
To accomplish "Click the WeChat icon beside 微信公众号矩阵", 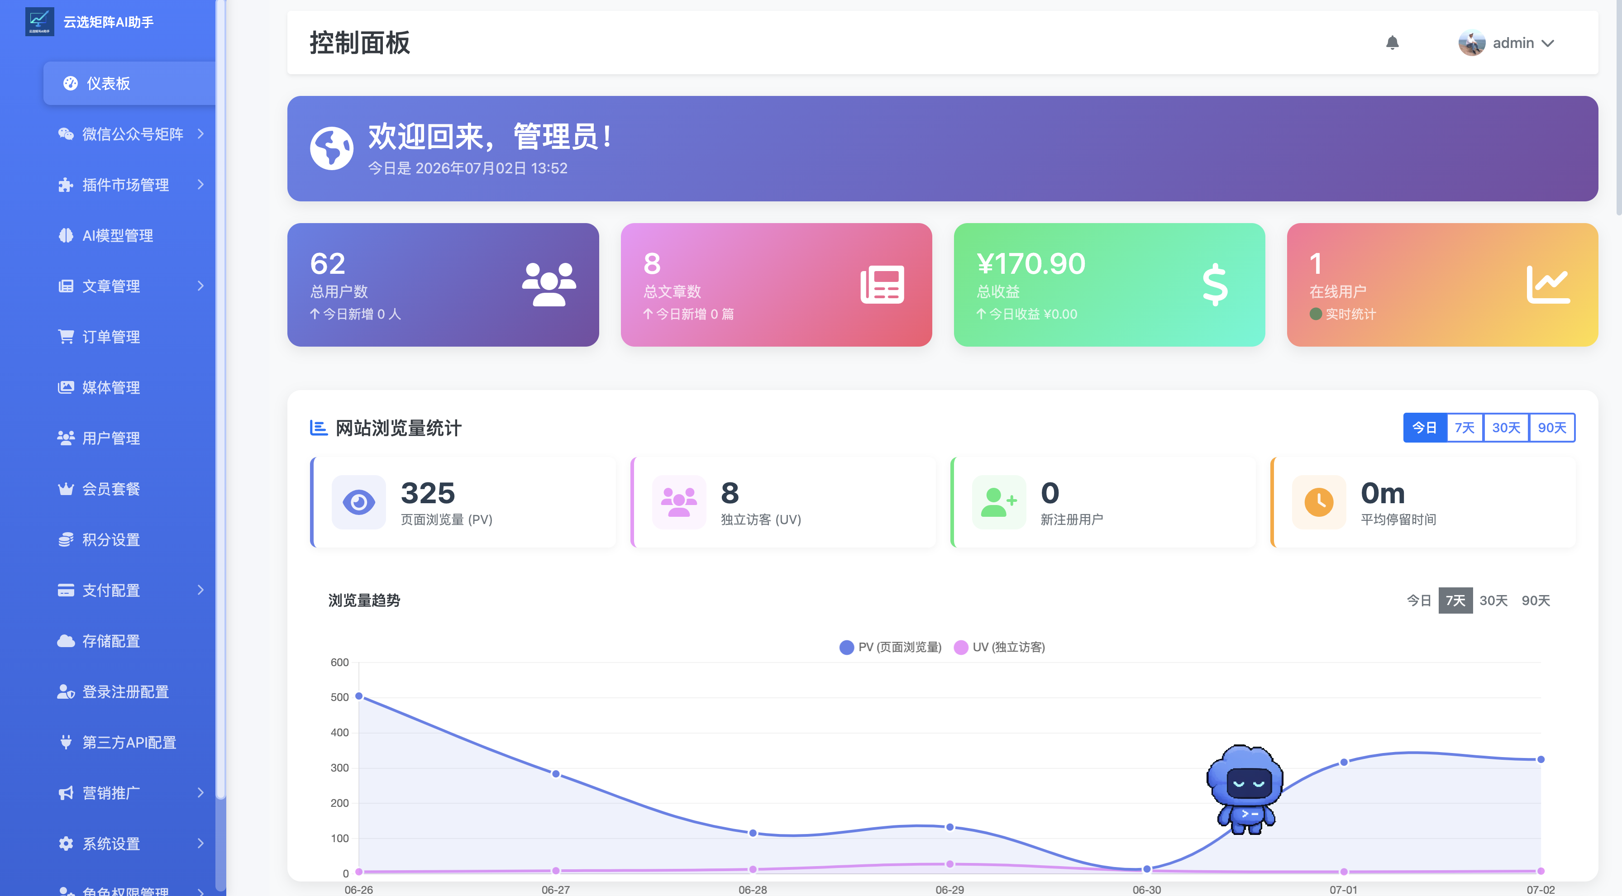I will [x=66, y=133].
